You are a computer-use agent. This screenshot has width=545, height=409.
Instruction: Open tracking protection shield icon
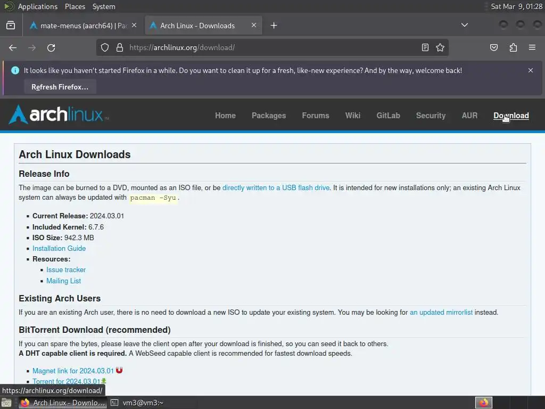(105, 47)
